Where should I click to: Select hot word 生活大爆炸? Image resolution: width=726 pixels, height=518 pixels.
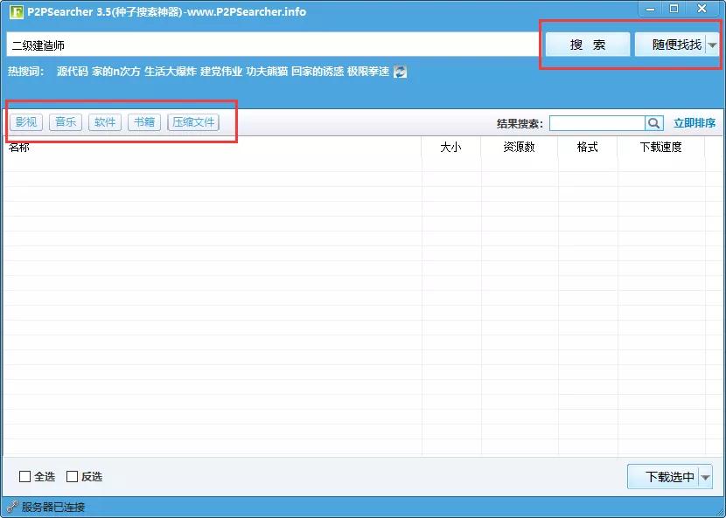click(171, 72)
